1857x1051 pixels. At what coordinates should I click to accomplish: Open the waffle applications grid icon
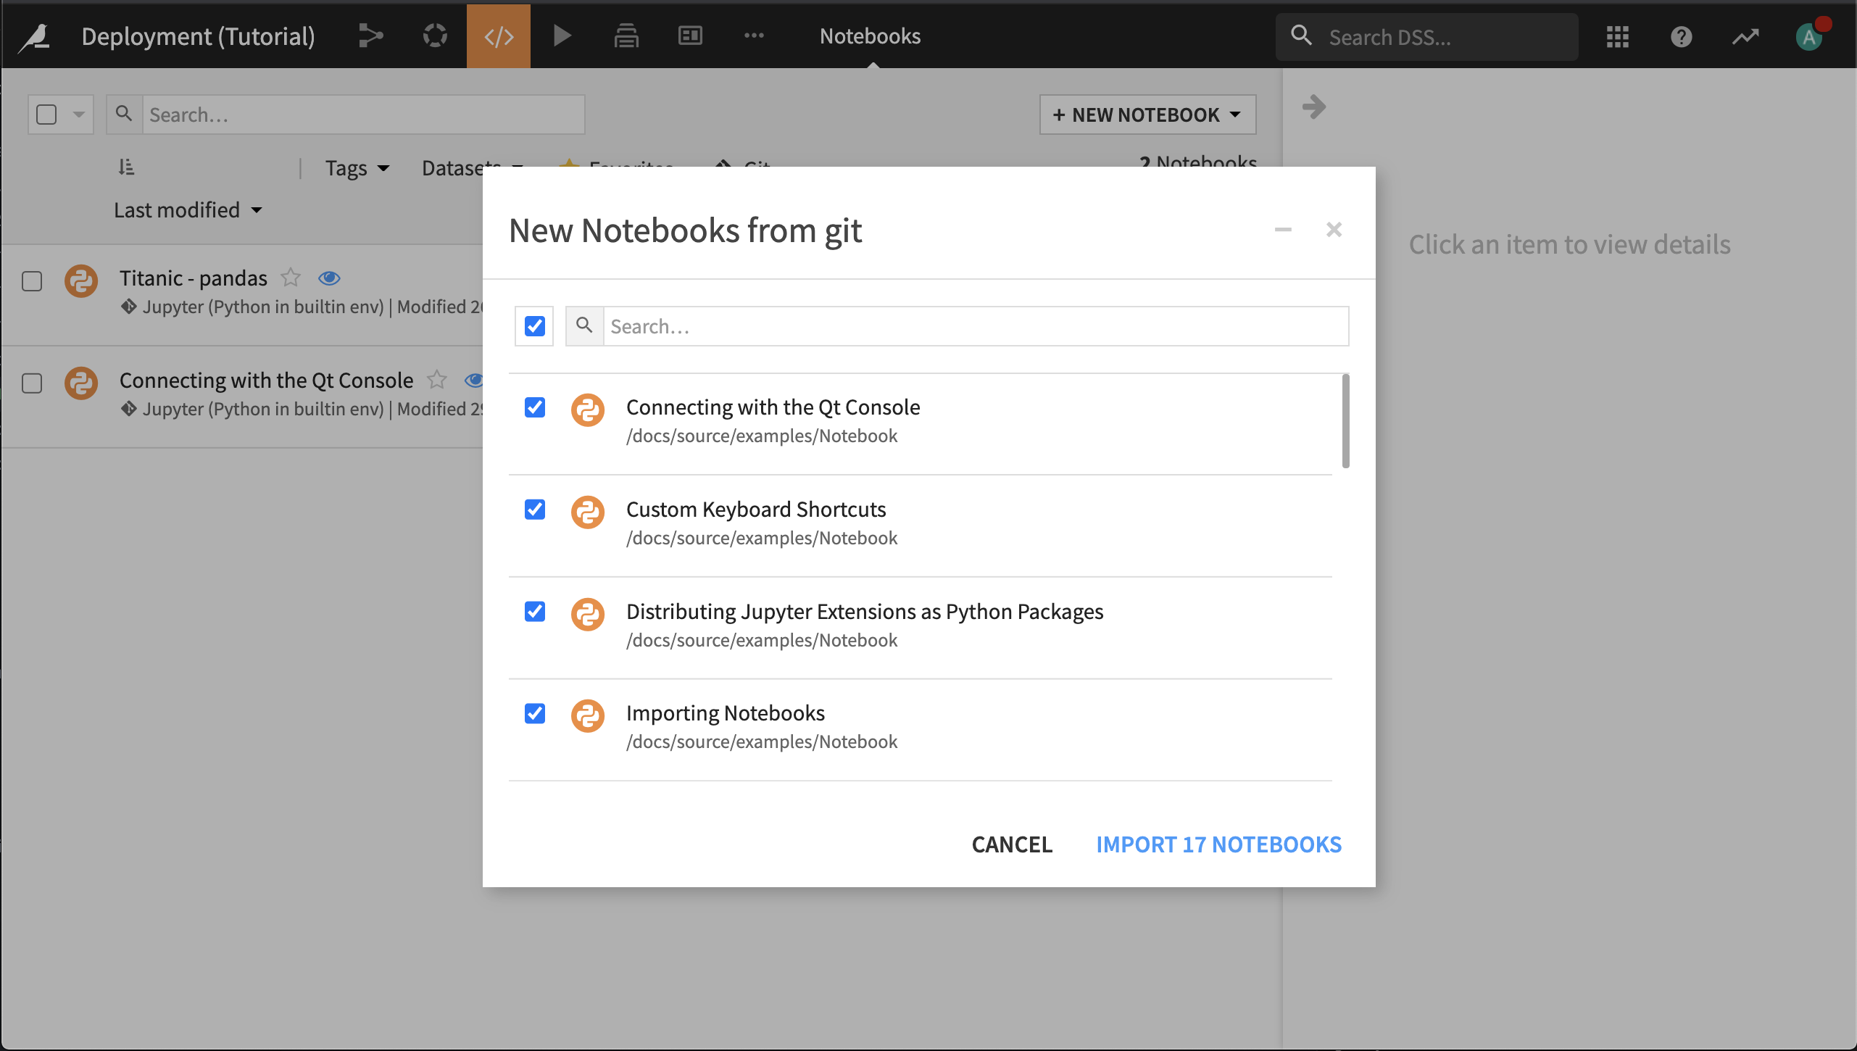click(x=1617, y=36)
